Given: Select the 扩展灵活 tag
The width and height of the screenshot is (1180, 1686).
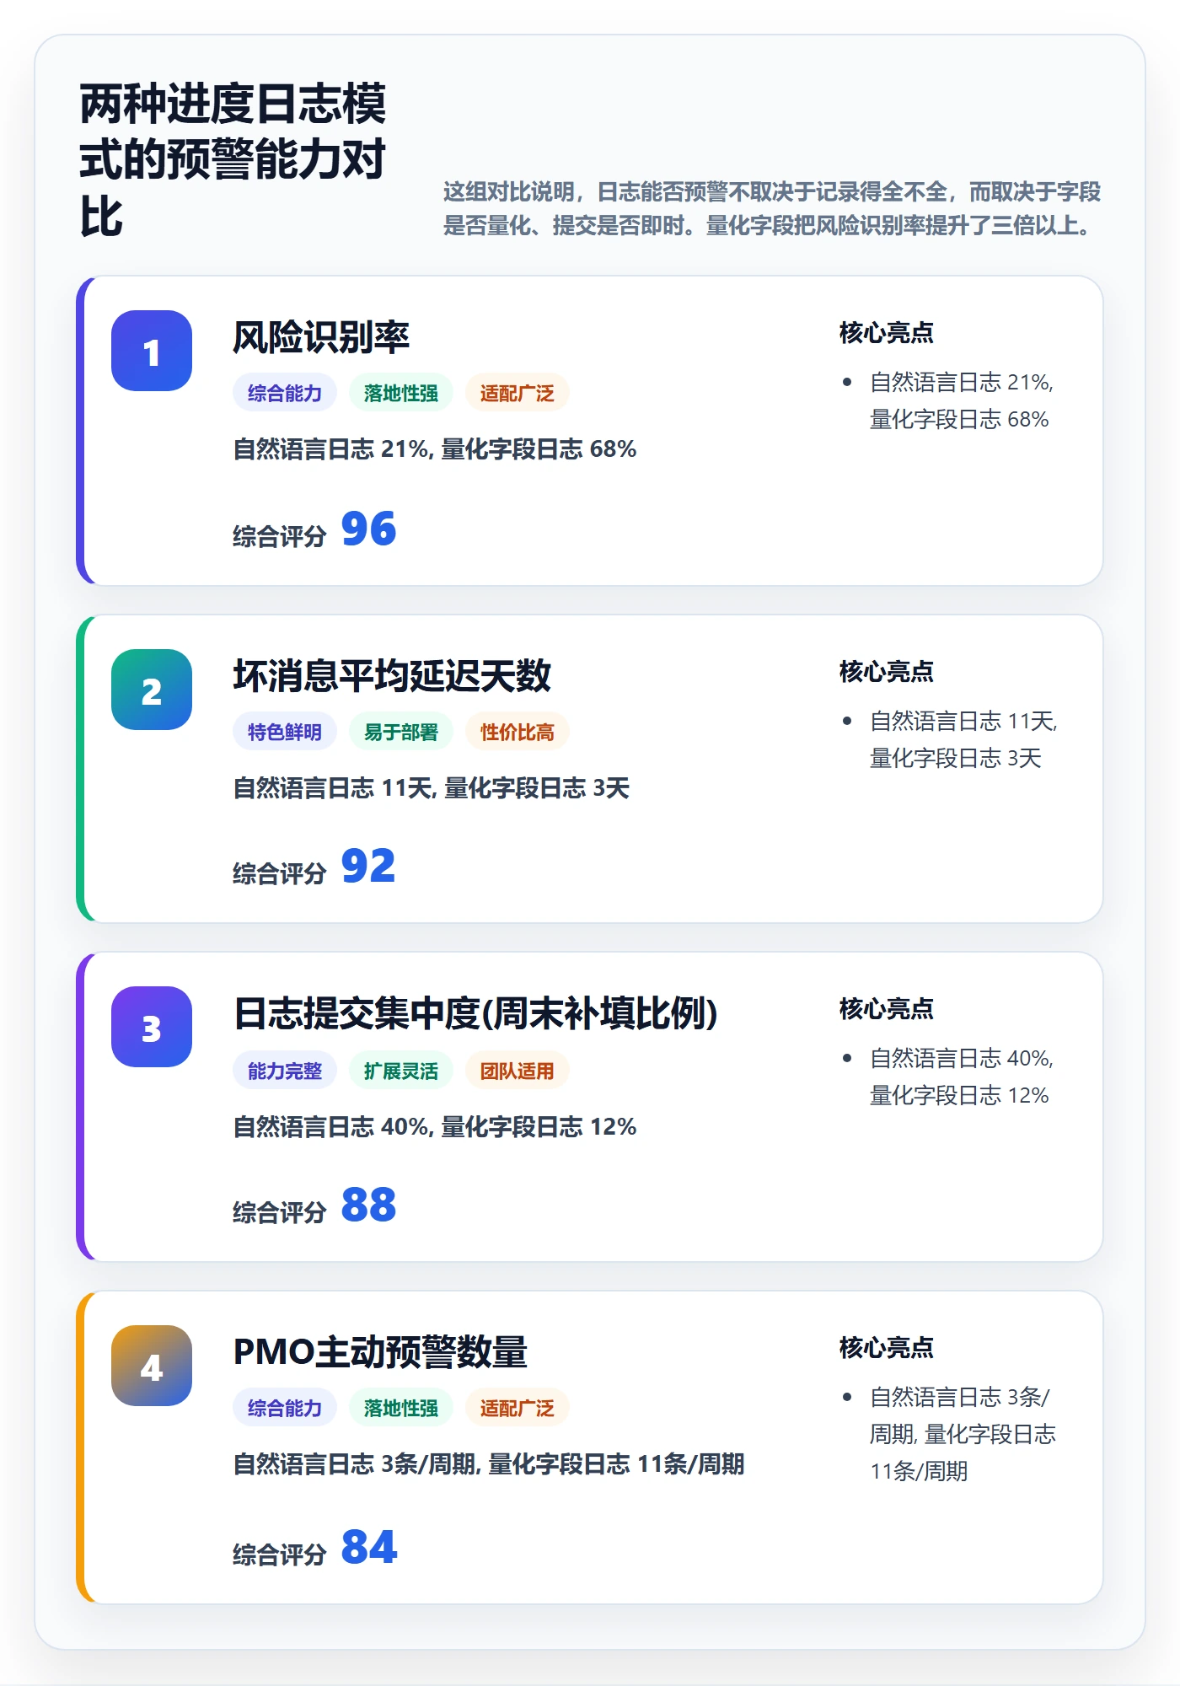Looking at the screenshot, I should [401, 1071].
